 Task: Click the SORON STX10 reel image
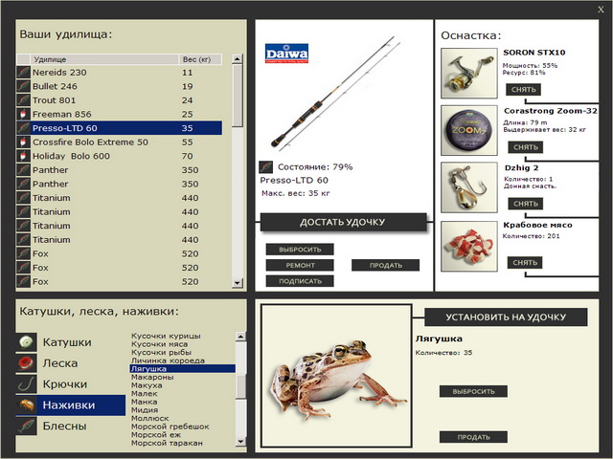click(469, 73)
